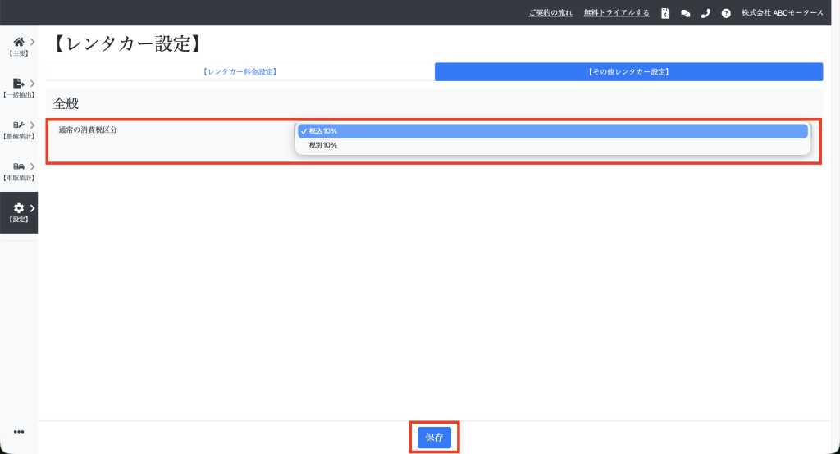Image resolution: width=840 pixels, height=454 pixels.
Task: Open the 【一括抽出】 export icon in sidebar
Action: pos(18,84)
